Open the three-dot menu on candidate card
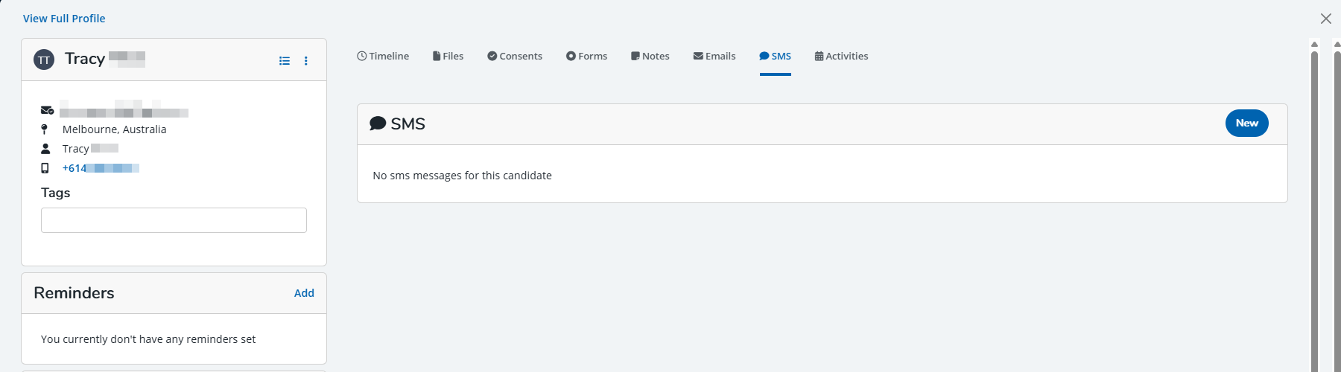The height and width of the screenshot is (372, 1341). pyautogui.click(x=306, y=61)
